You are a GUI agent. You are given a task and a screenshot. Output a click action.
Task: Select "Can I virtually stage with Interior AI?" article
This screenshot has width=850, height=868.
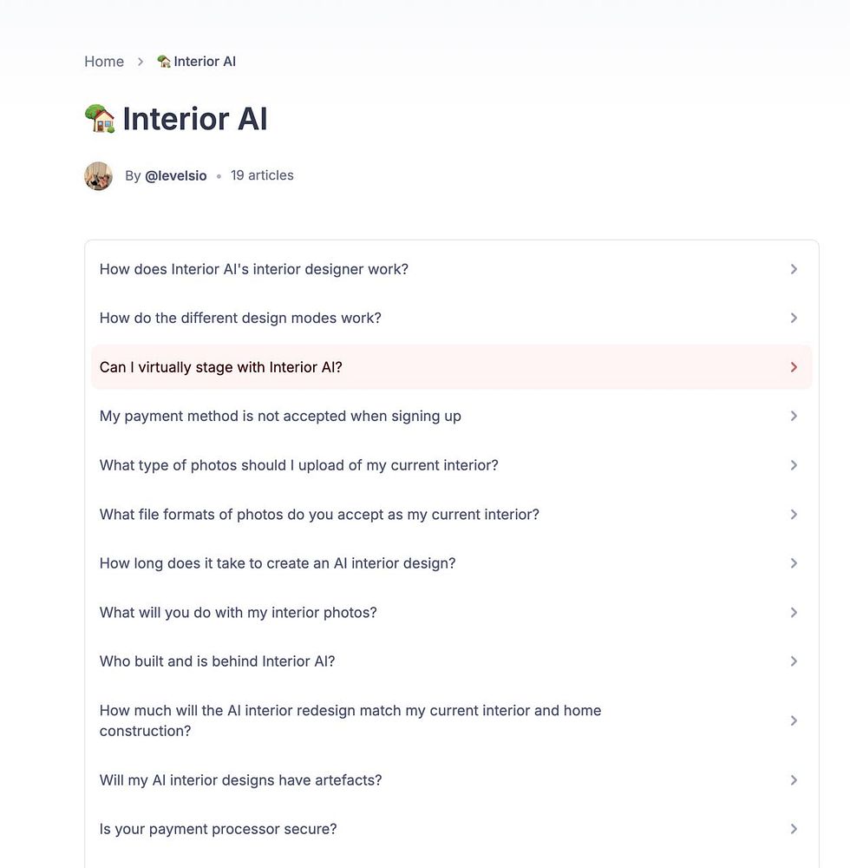(451, 367)
